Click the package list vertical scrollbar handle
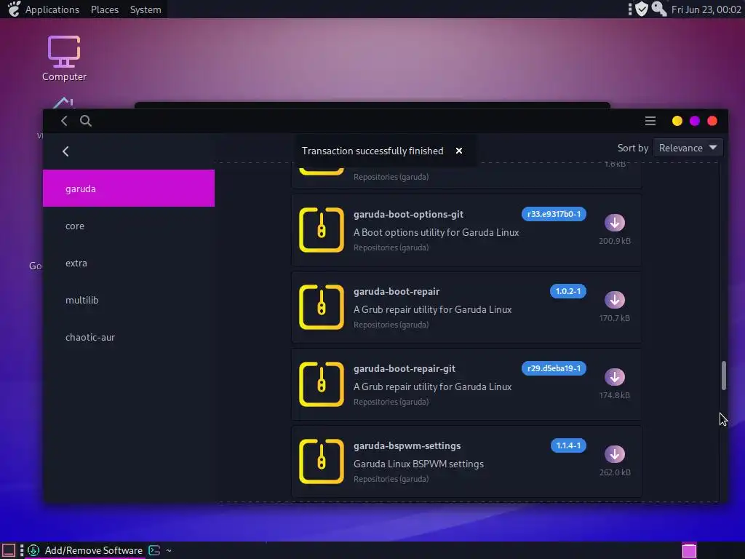This screenshot has width=745, height=559. 724,376
